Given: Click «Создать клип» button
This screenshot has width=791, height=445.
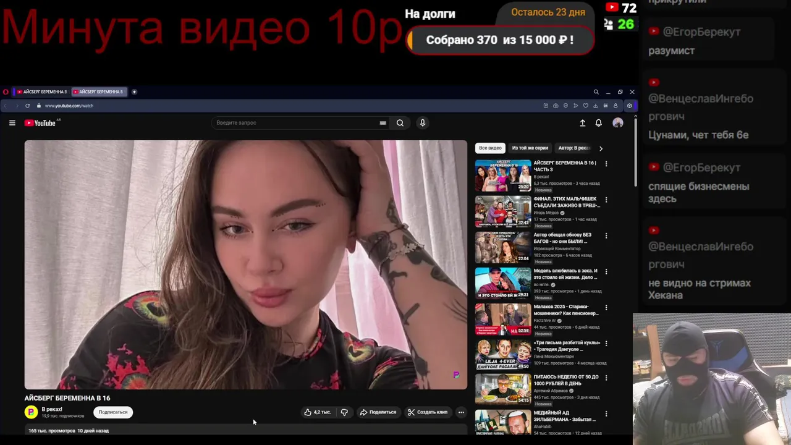Looking at the screenshot, I should pyautogui.click(x=427, y=412).
